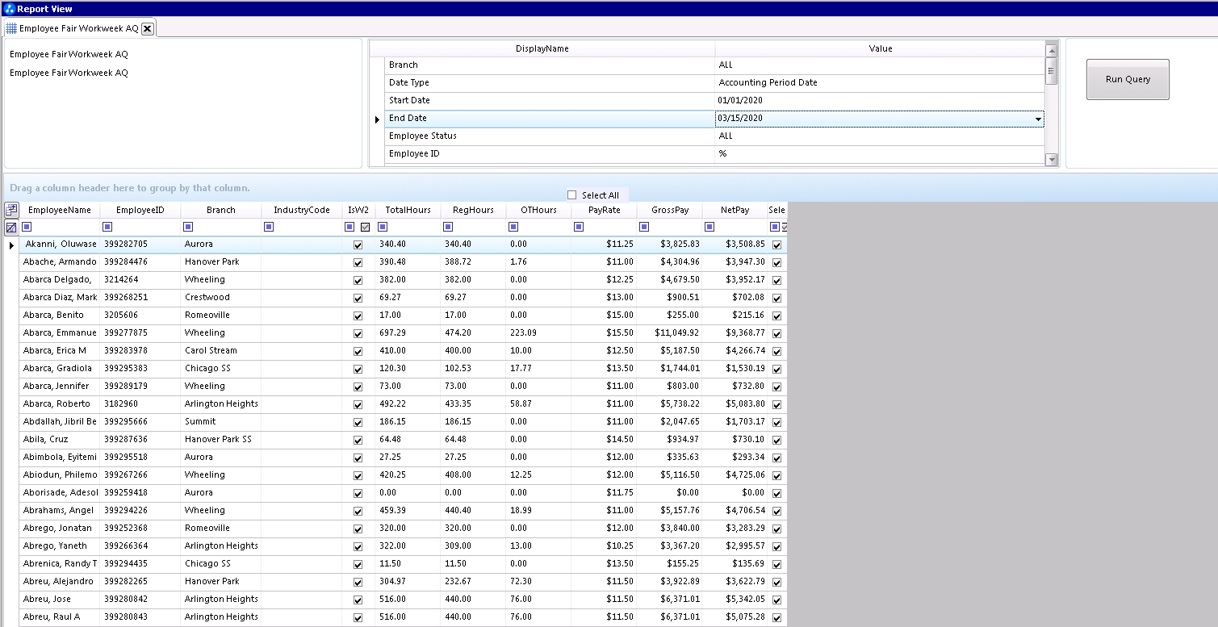Image resolution: width=1218 pixels, height=627 pixels.
Task: Open filter operator icon for EmployeeName column
Action: pos(27,228)
